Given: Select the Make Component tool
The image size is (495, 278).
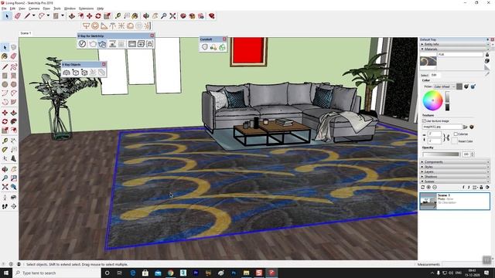Looking at the screenshot, I should click(14, 47).
